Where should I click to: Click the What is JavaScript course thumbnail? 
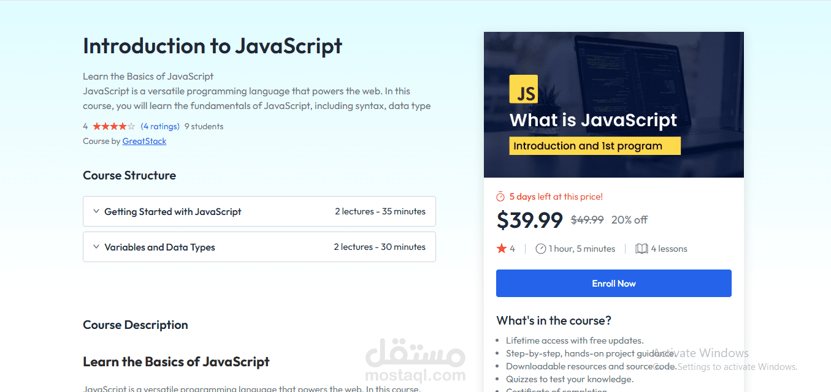[614, 105]
